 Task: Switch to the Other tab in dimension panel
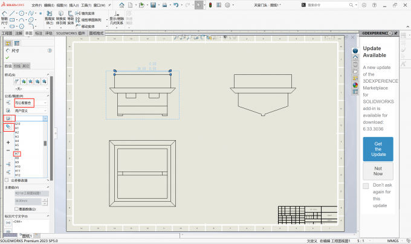tap(25, 66)
